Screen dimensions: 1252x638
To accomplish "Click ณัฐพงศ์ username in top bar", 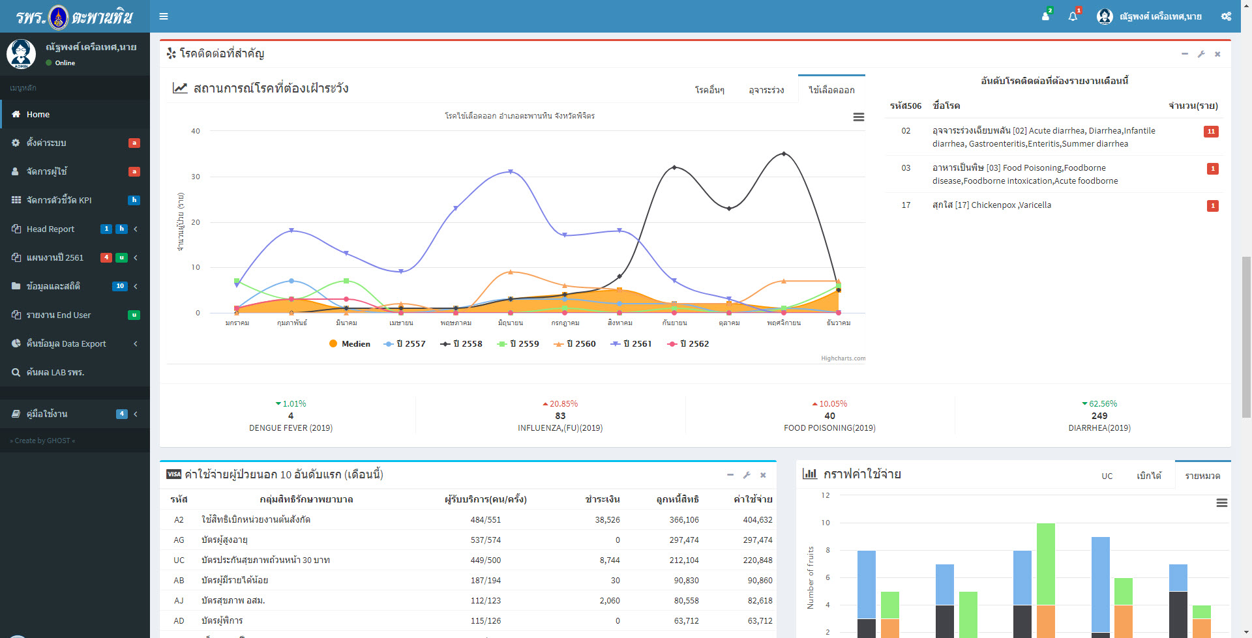I will [1161, 16].
